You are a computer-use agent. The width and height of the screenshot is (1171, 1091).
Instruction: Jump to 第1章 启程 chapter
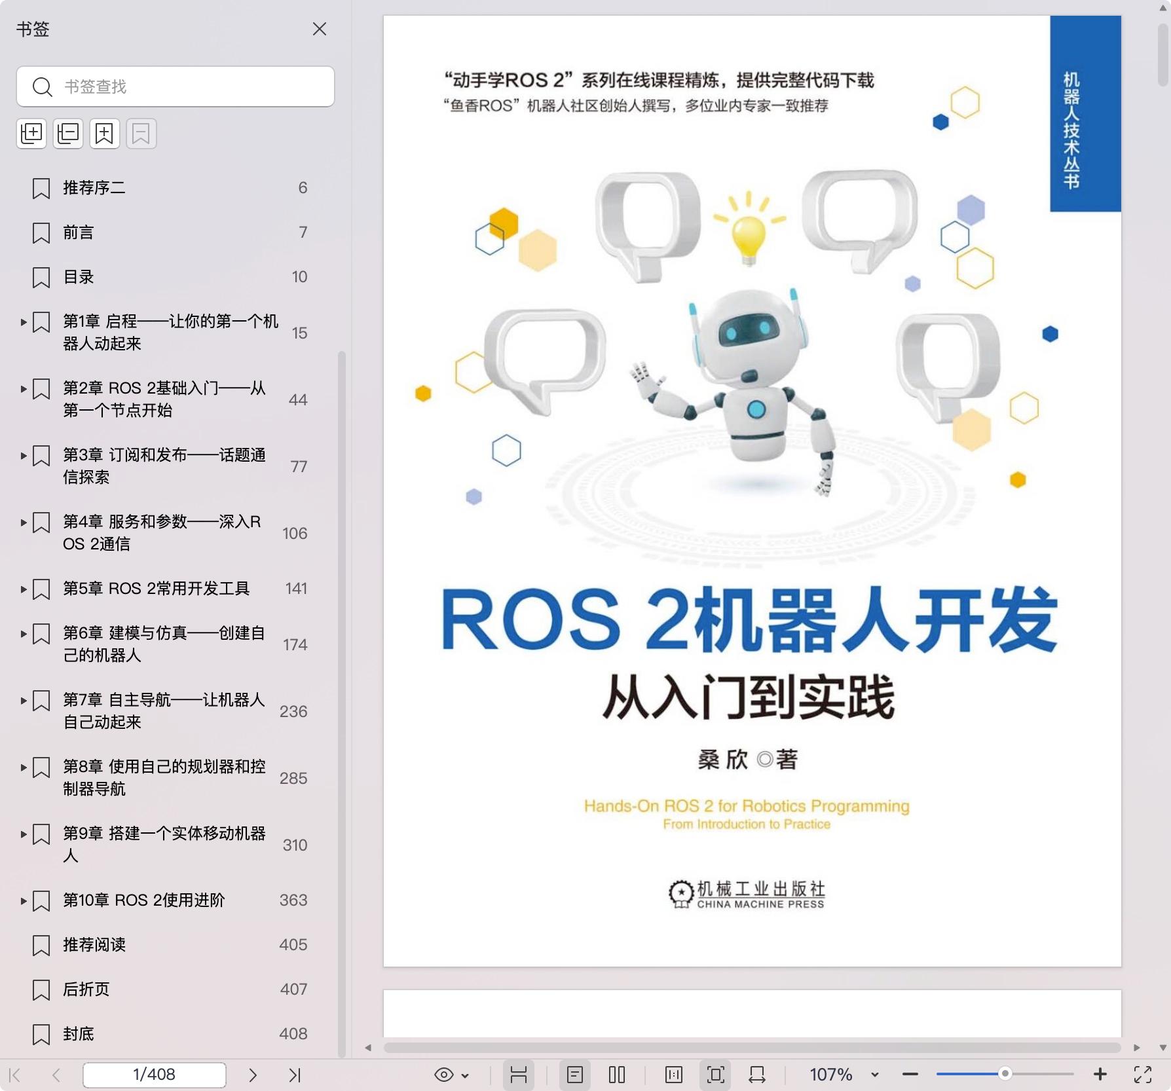[x=170, y=333]
